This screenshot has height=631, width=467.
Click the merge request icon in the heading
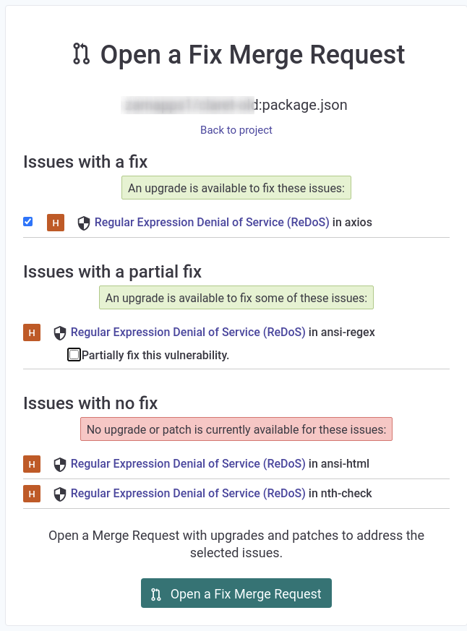82,53
